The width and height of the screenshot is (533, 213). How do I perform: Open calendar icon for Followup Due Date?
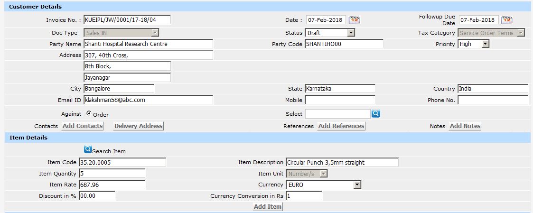[507, 20]
